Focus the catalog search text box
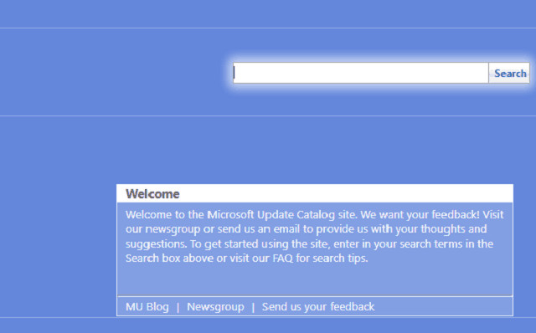The height and width of the screenshot is (333, 536). click(361, 73)
